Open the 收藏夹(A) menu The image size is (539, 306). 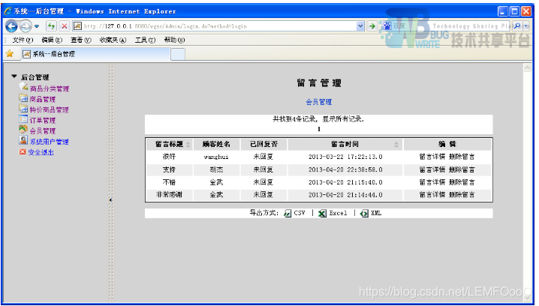[x=113, y=40]
